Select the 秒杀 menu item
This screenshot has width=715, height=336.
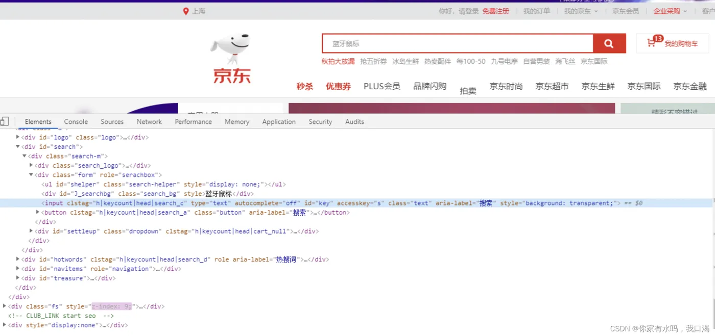[304, 86]
